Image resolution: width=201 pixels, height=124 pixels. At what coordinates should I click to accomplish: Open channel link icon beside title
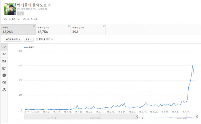pos(49,5)
